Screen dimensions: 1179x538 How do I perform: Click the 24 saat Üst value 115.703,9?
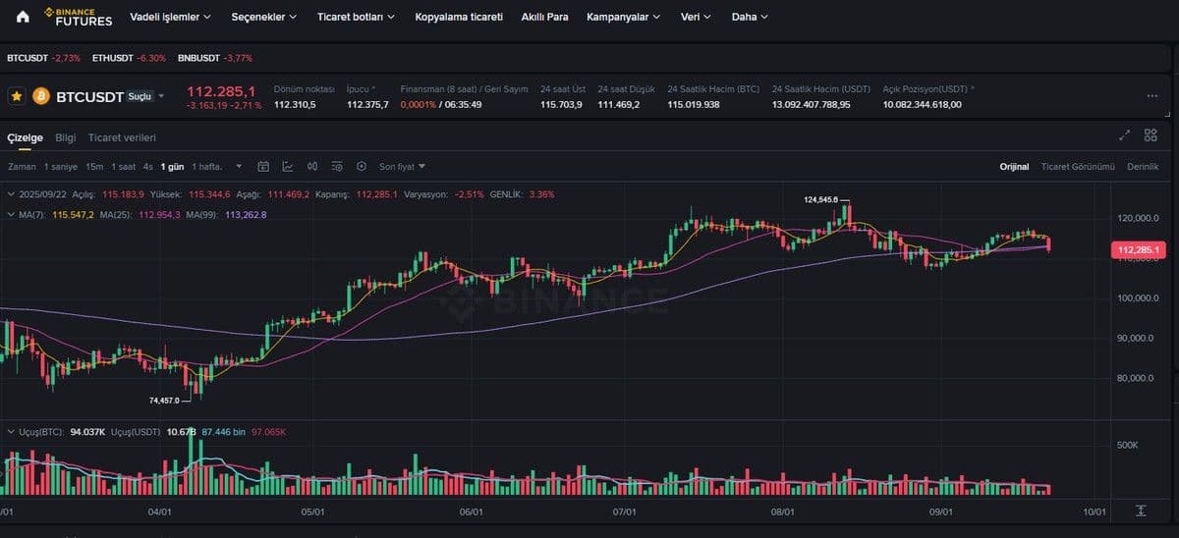(x=561, y=104)
